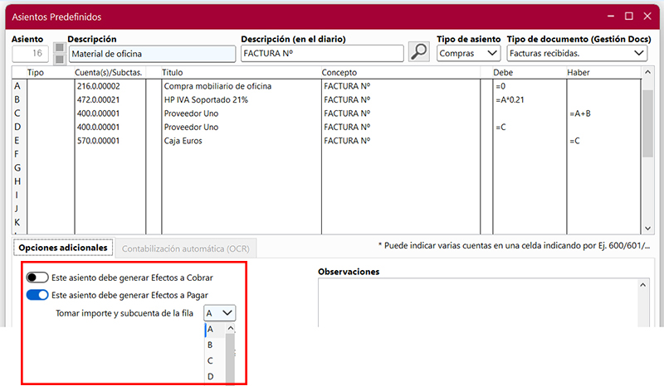Open the Contabilización automática (OCR) tab

coord(187,248)
